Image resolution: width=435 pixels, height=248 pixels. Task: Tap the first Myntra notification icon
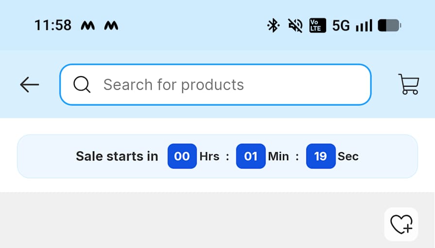pyautogui.click(x=88, y=26)
